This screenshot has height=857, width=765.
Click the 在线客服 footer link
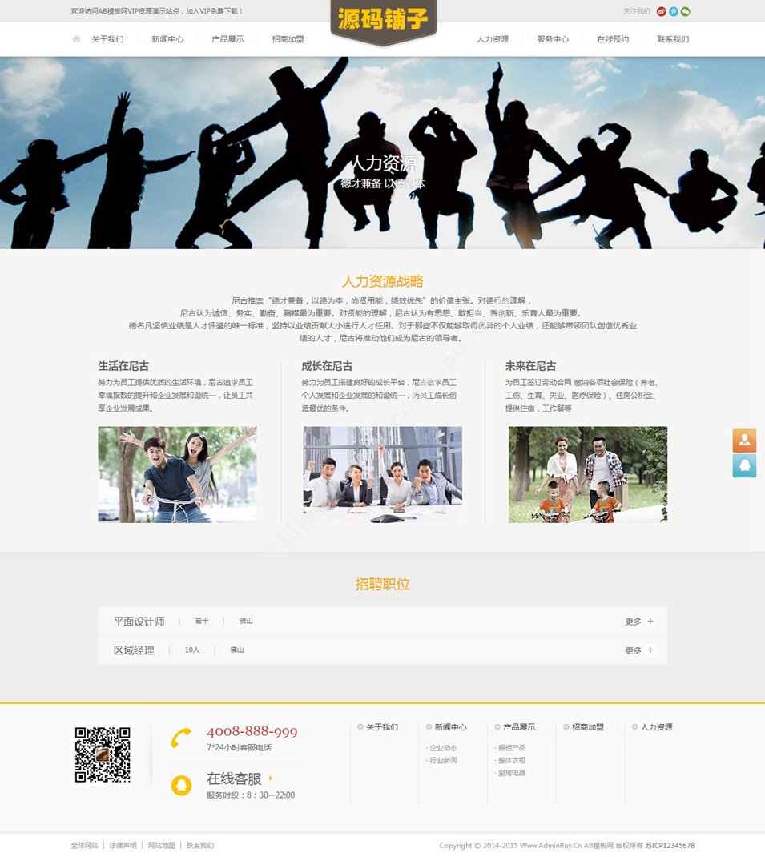[x=234, y=779]
